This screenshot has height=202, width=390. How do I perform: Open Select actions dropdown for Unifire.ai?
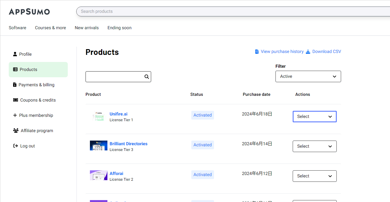point(314,117)
